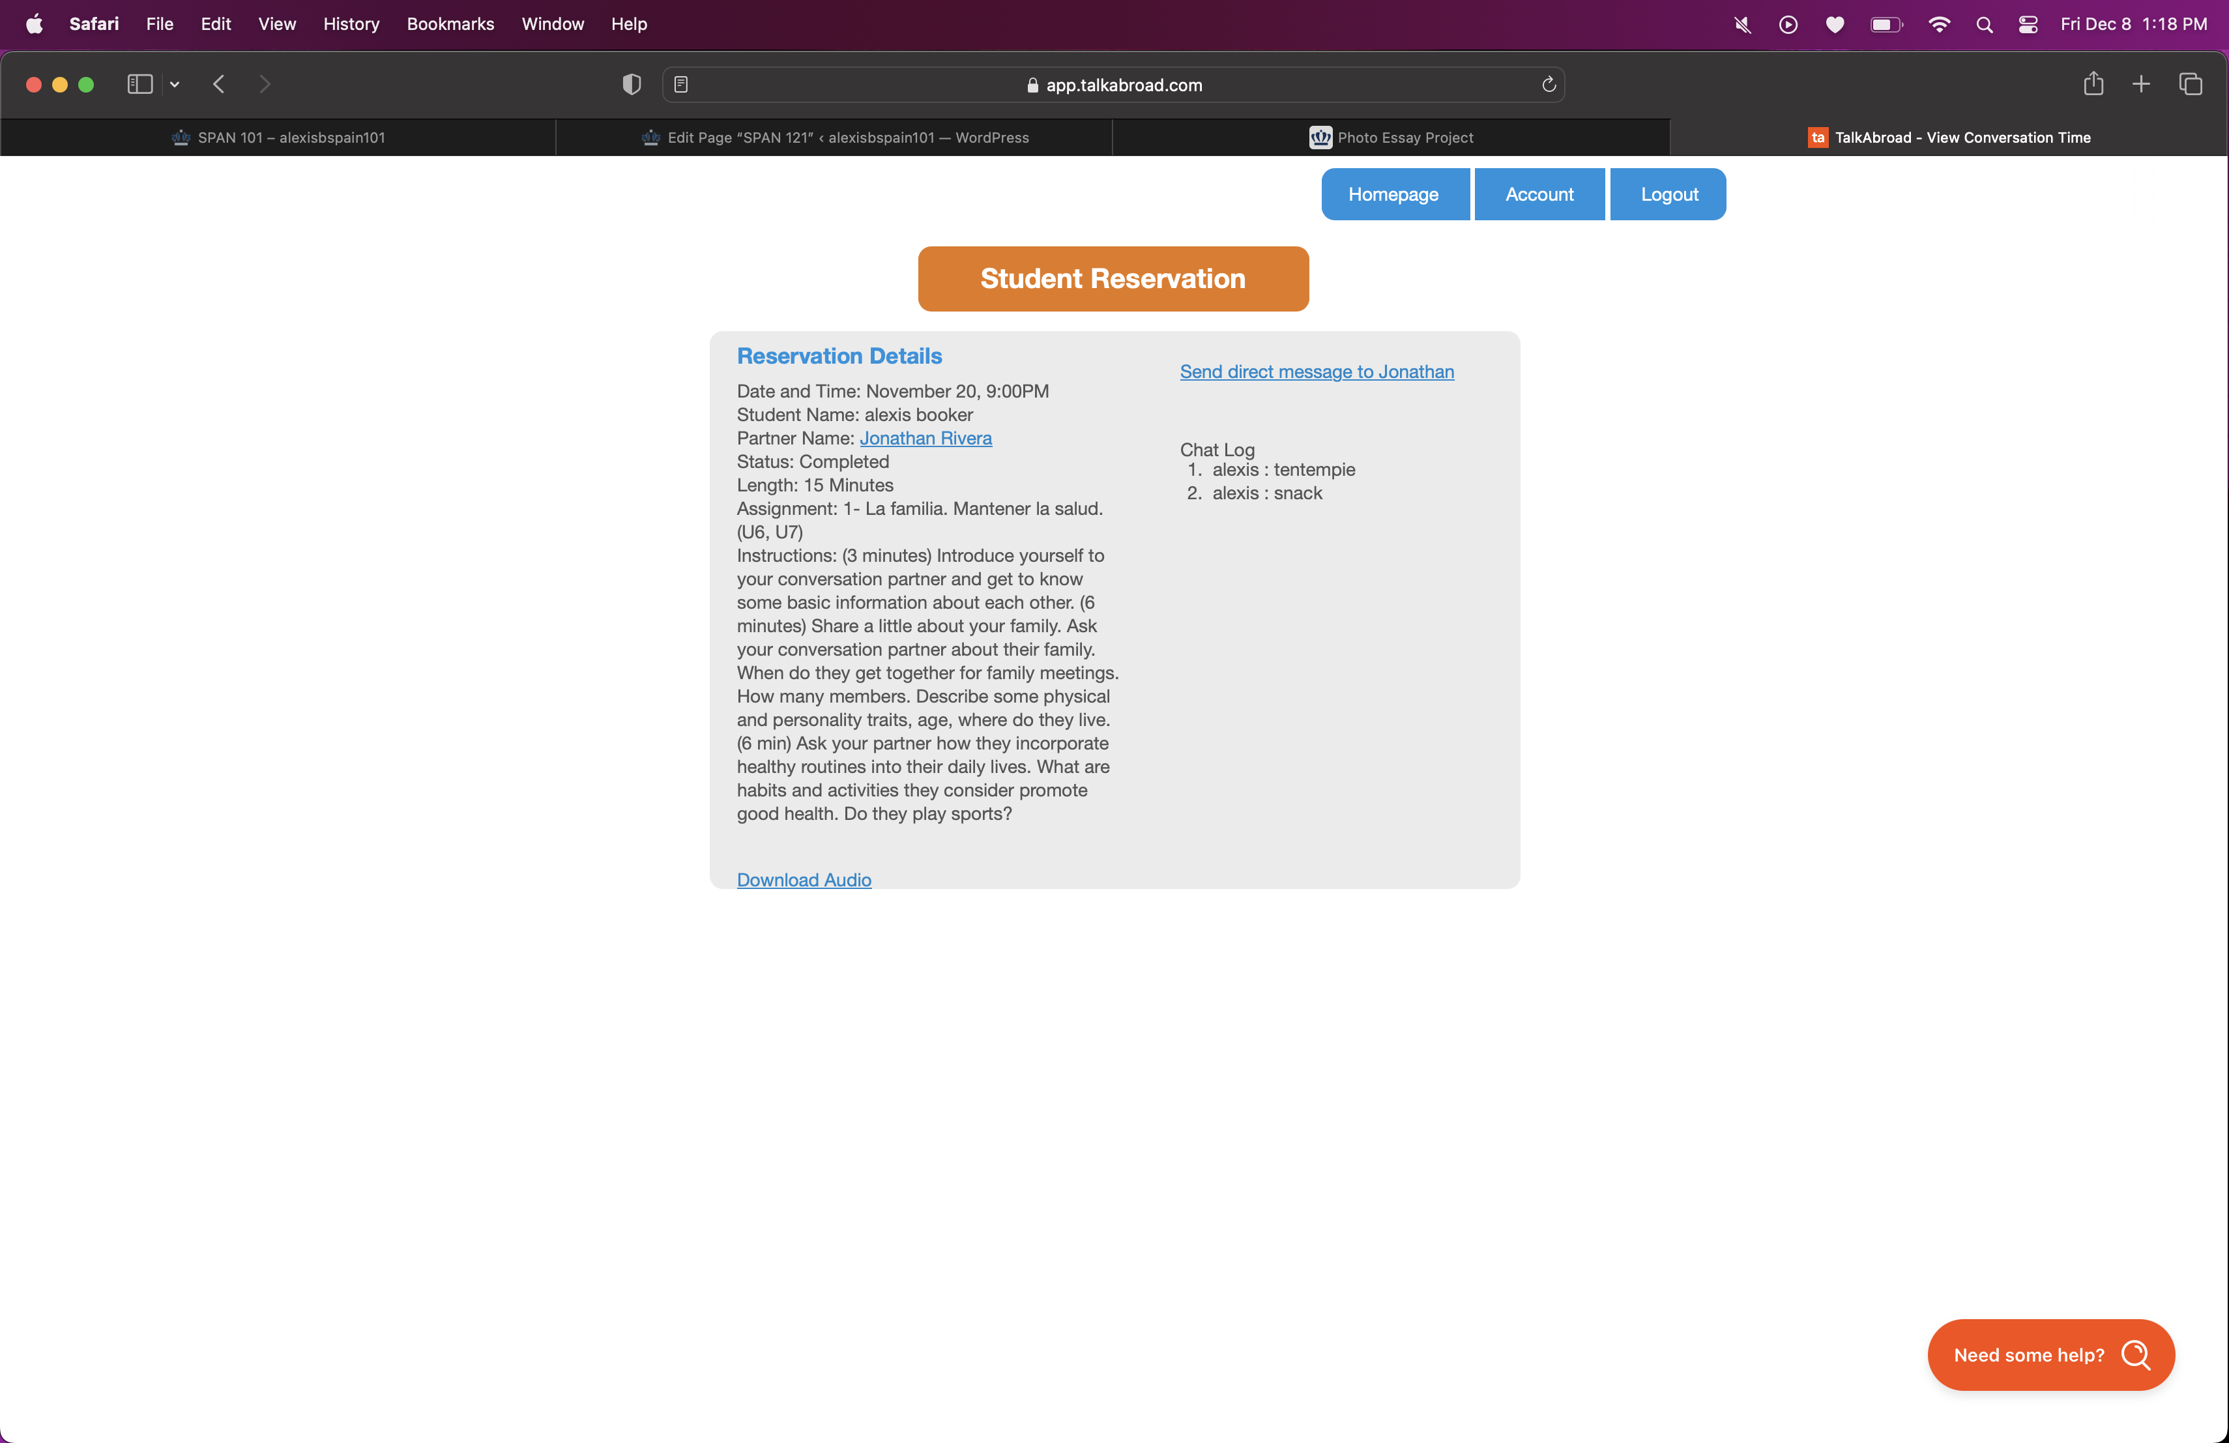
Task: Click the Date and Time: November 20 line
Action: [892, 392]
